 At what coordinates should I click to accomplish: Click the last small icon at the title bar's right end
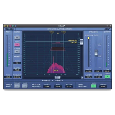tap(110, 26)
